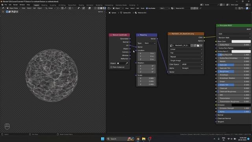This screenshot has height=142, width=252.
Task: Click the view layer icon near View Layer
Action: tap(228, 5)
